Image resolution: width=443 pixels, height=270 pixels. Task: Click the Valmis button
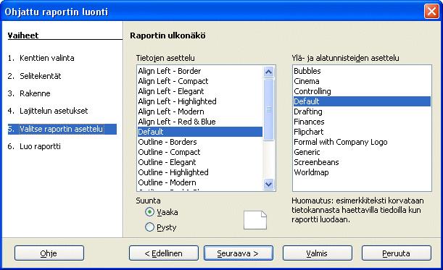(318, 253)
